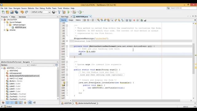Switch to History view
This screenshot has width=197, height=111.
click(x=78, y=20)
